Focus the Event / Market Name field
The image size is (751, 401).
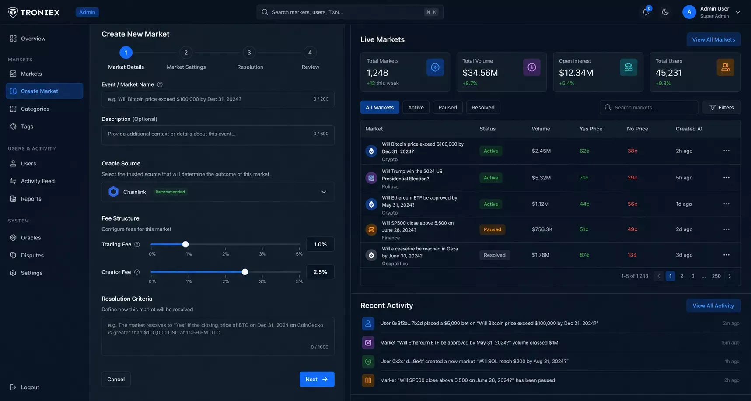(218, 99)
